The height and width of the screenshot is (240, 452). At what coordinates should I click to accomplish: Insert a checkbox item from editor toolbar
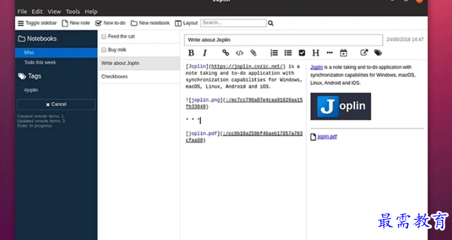pos(302,53)
